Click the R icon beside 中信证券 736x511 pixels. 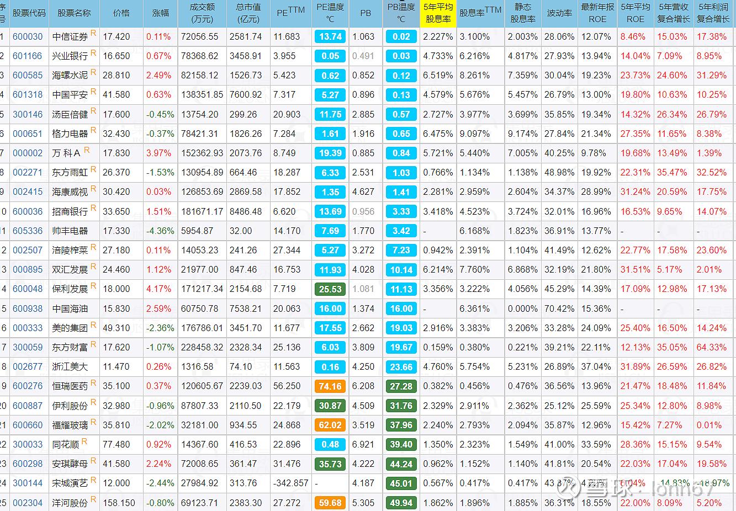coord(93,33)
